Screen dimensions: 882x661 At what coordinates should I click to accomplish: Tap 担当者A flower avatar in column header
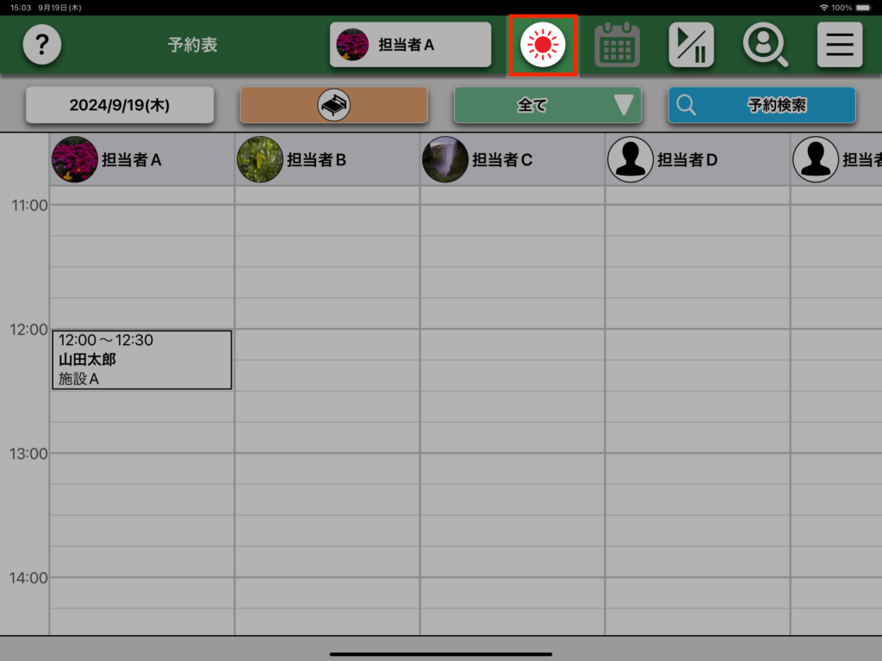click(x=75, y=159)
